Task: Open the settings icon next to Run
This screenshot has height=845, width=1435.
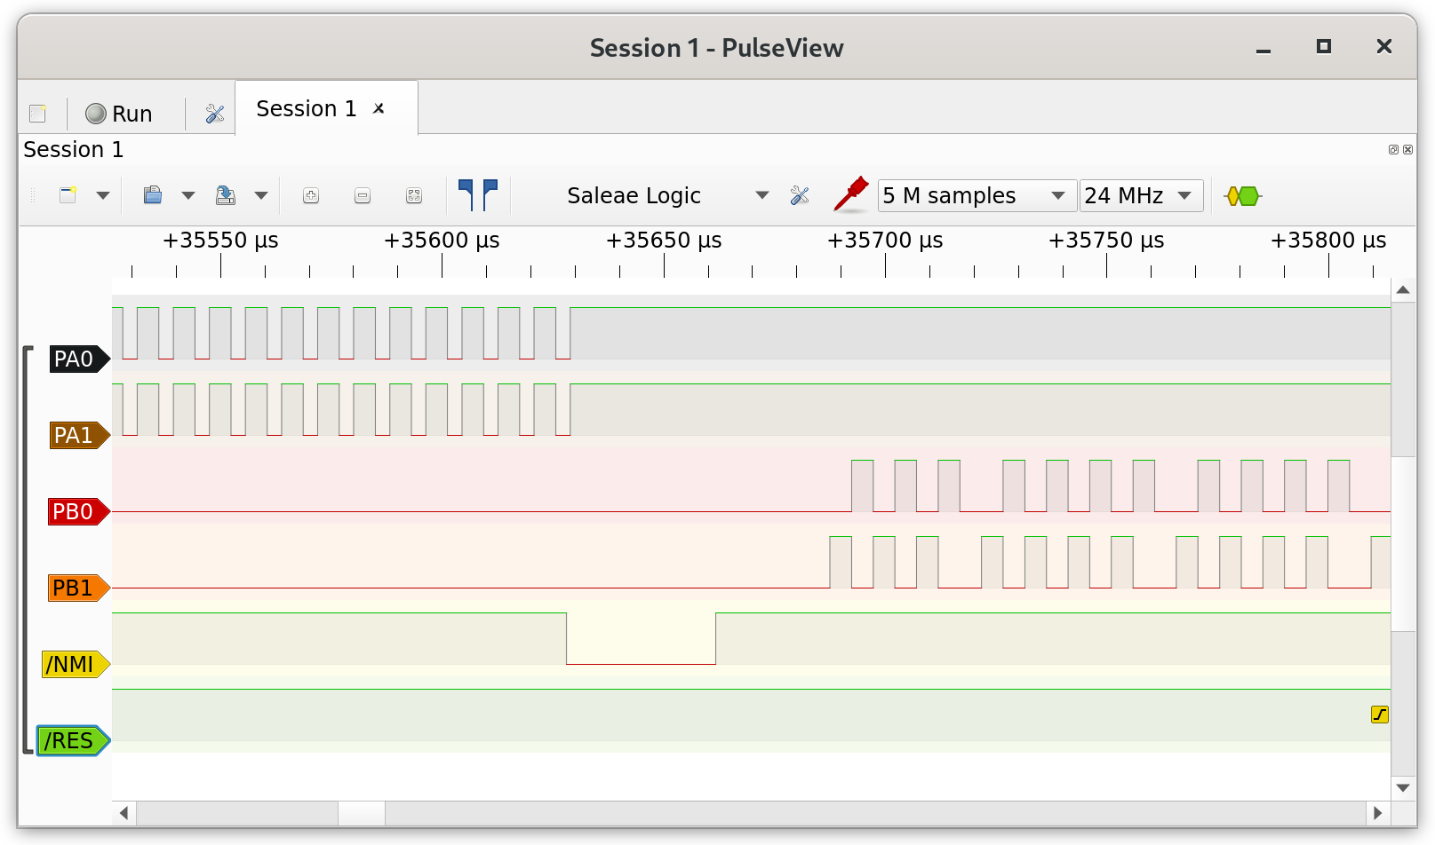Action: tap(215, 114)
